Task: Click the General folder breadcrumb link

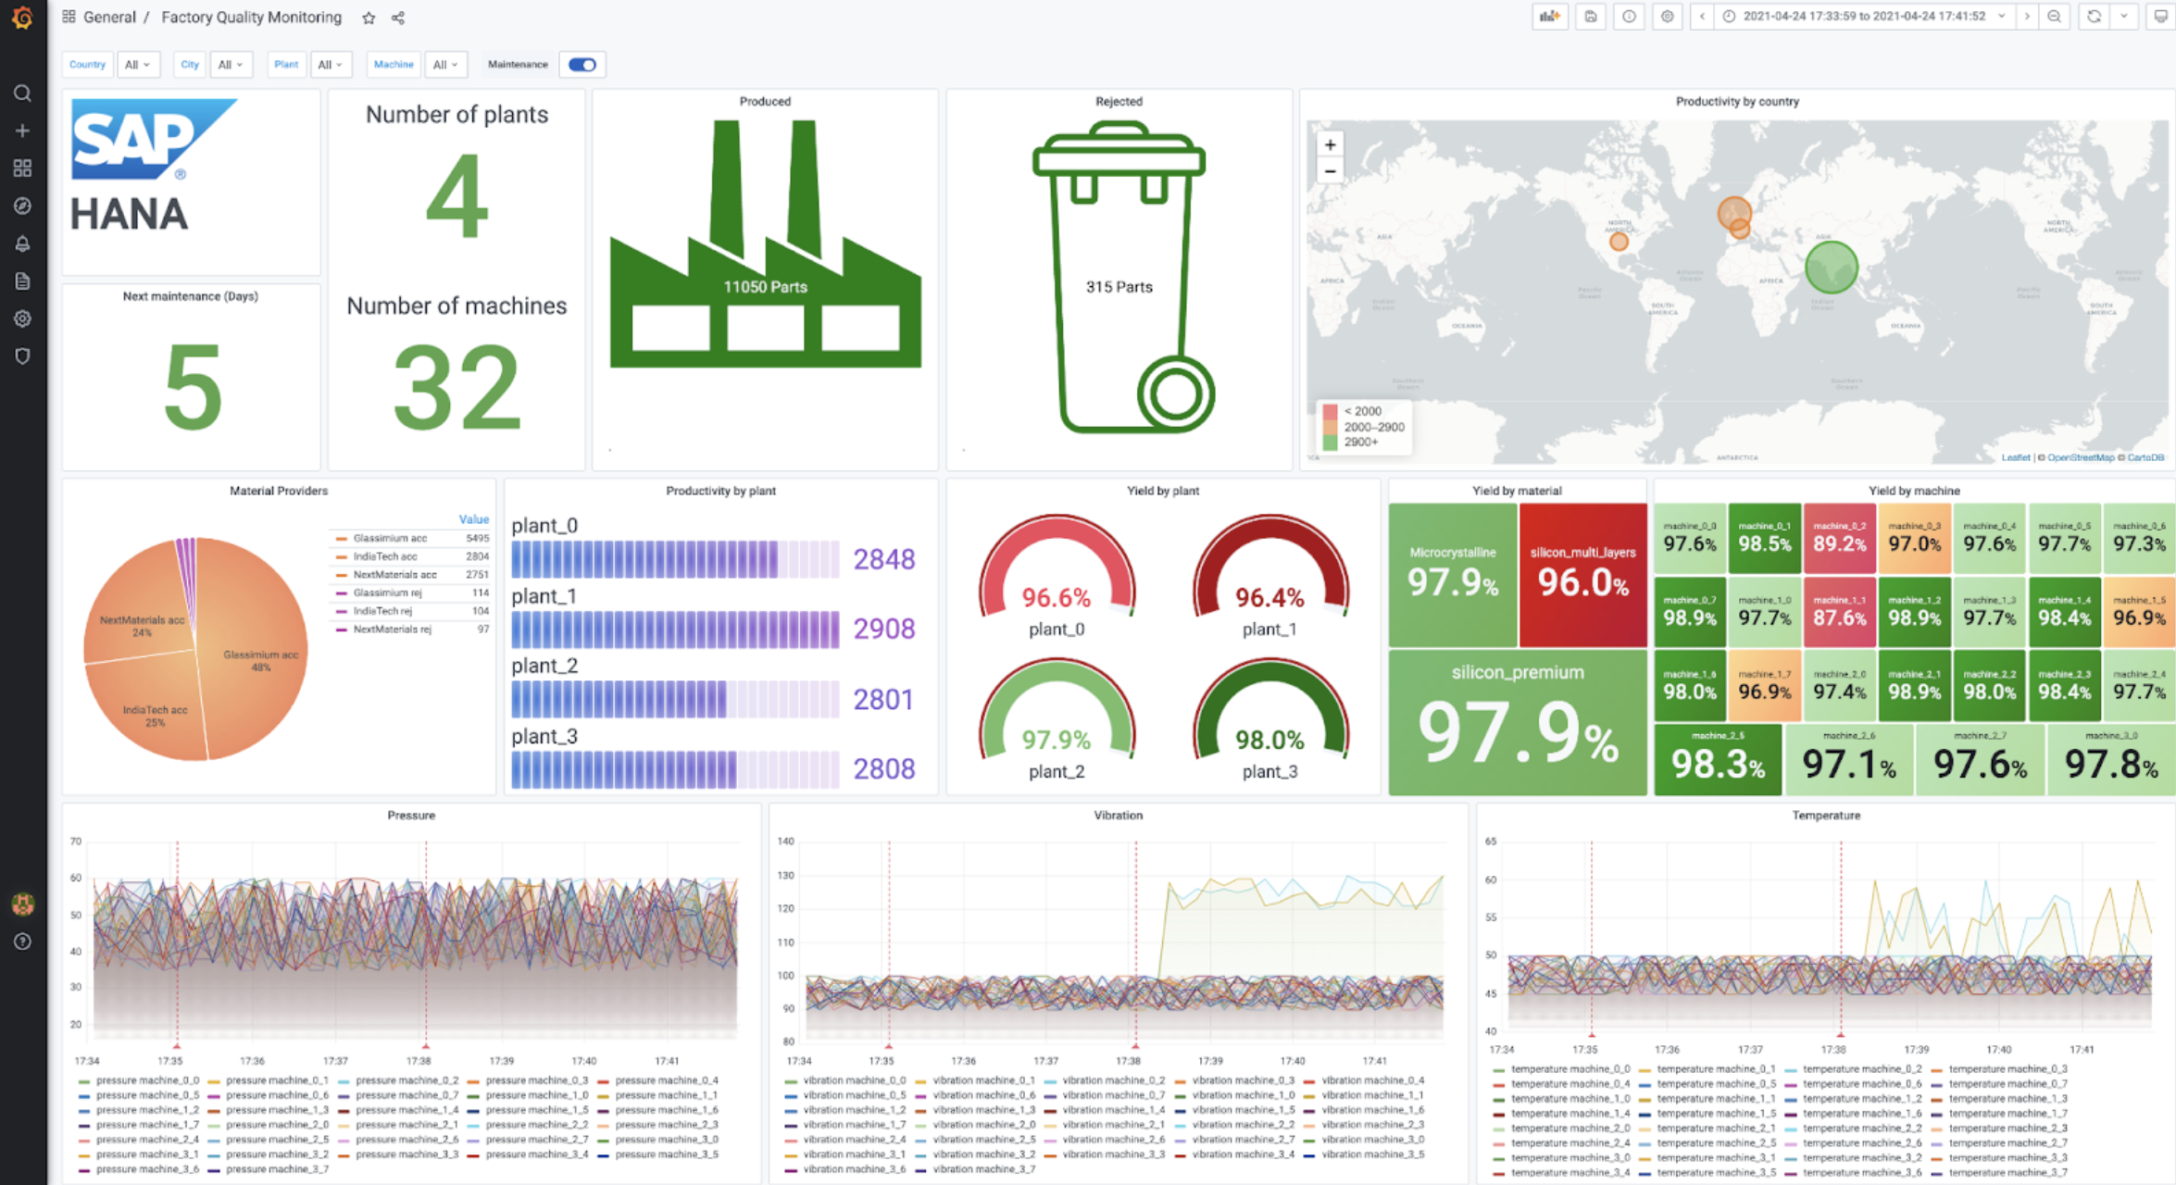Action: (109, 18)
